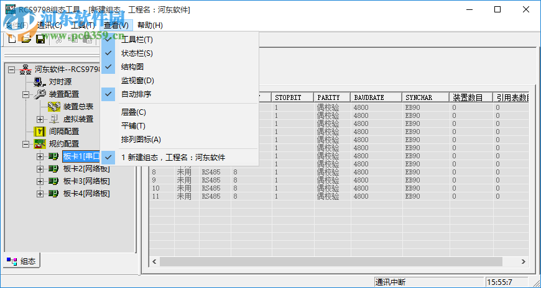Open the 工具(T) menu
The height and width of the screenshot is (288, 541).
coord(83,25)
